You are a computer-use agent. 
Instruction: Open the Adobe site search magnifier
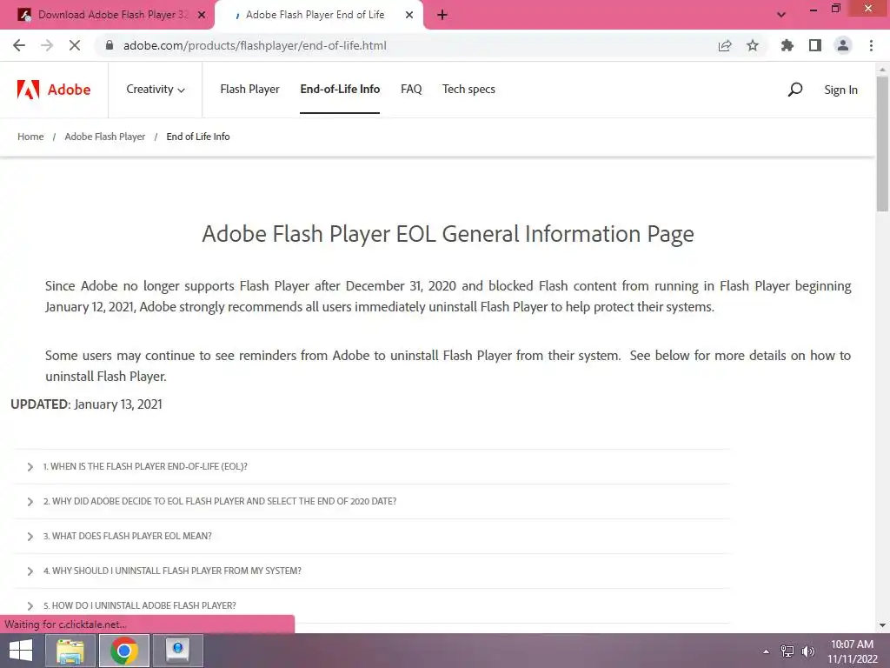pos(794,90)
